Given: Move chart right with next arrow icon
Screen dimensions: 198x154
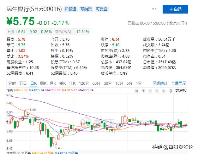Looking at the screenshot, I should click(x=164, y=91).
